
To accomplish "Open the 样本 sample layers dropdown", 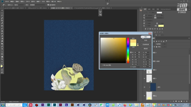I will [37, 5].
